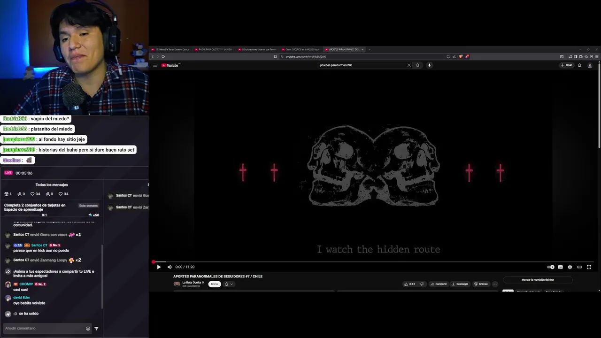Expand the notification bell dropdown for channel
This screenshot has width=601, height=338.
click(x=229, y=284)
